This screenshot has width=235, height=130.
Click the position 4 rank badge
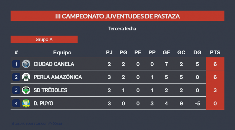point(16,103)
